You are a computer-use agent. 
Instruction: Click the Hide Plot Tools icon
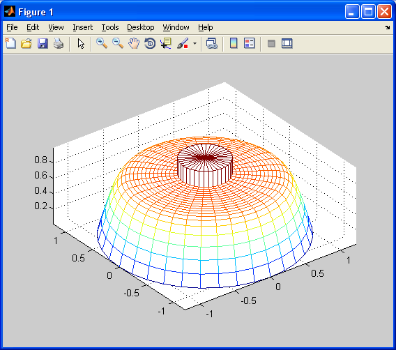coord(271,44)
